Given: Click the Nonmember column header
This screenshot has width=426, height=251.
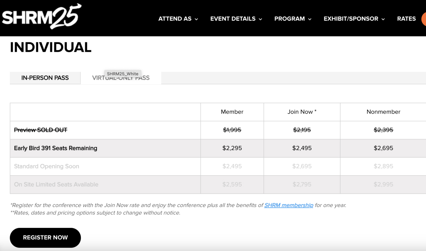Looking at the screenshot, I should (x=383, y=112).
